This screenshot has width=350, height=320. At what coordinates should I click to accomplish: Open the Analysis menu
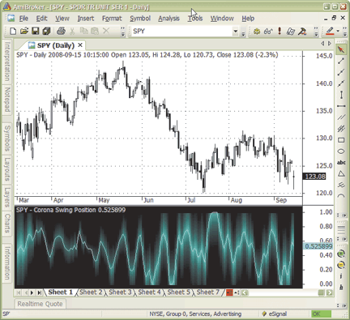click(x=169, y=19)
